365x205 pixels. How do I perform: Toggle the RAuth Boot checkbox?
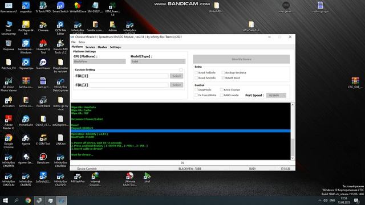(x=223, y=78)
